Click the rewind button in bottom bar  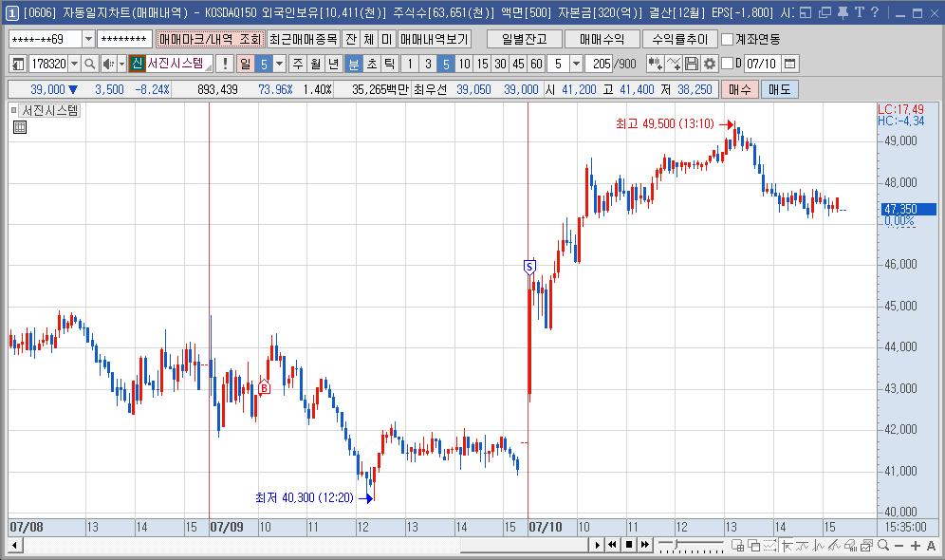pos(612,545)
